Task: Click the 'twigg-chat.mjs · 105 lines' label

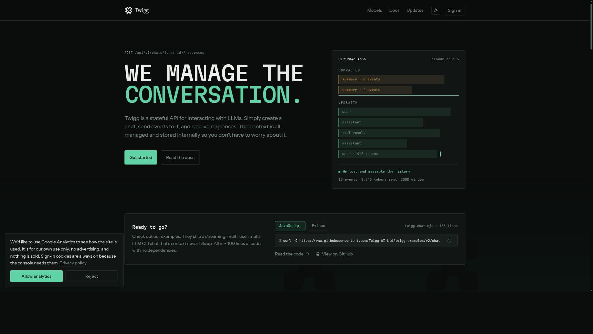Action: [x=431, y=226]
